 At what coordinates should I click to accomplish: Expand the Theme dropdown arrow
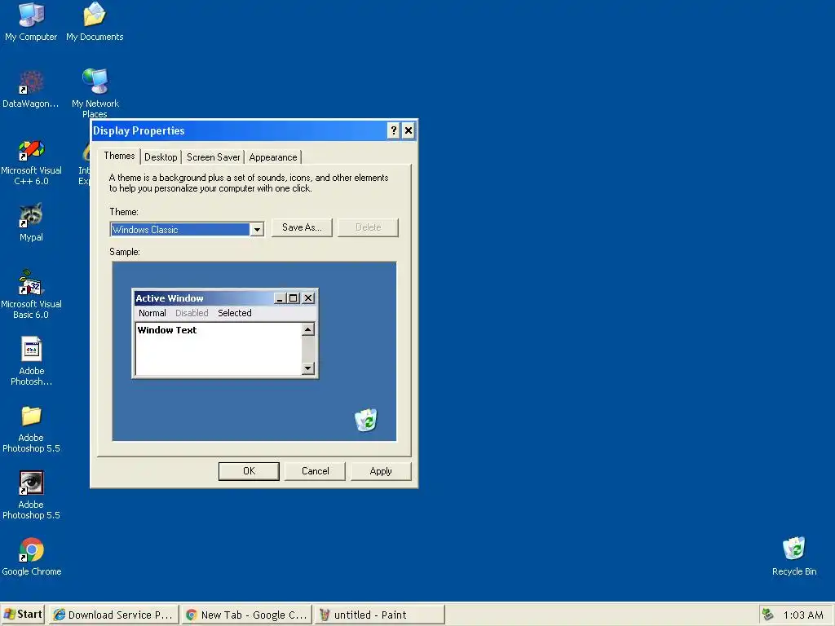click(x=257, y=229)
